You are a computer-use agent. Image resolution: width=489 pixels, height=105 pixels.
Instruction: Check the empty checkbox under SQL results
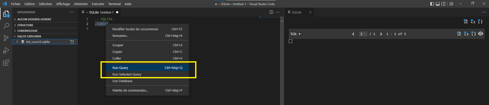(291, 41)
